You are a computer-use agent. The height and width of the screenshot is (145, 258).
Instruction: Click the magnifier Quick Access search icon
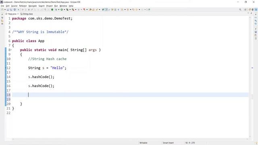(240, 10)
